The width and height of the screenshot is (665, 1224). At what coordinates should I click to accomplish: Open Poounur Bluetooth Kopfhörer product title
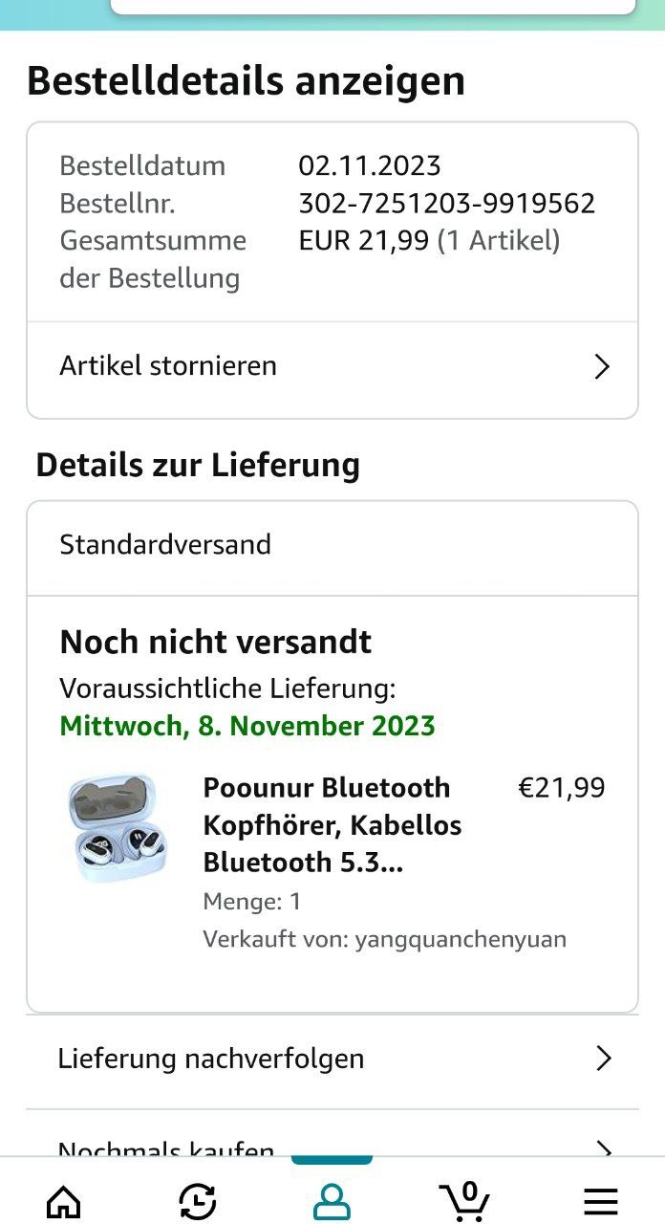[332, 825]
